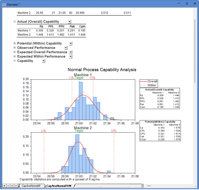The width and height of the screenshot is (199, 190).
Task: Open dropdown arrow beside Capability heading
Action: (43, 61)
